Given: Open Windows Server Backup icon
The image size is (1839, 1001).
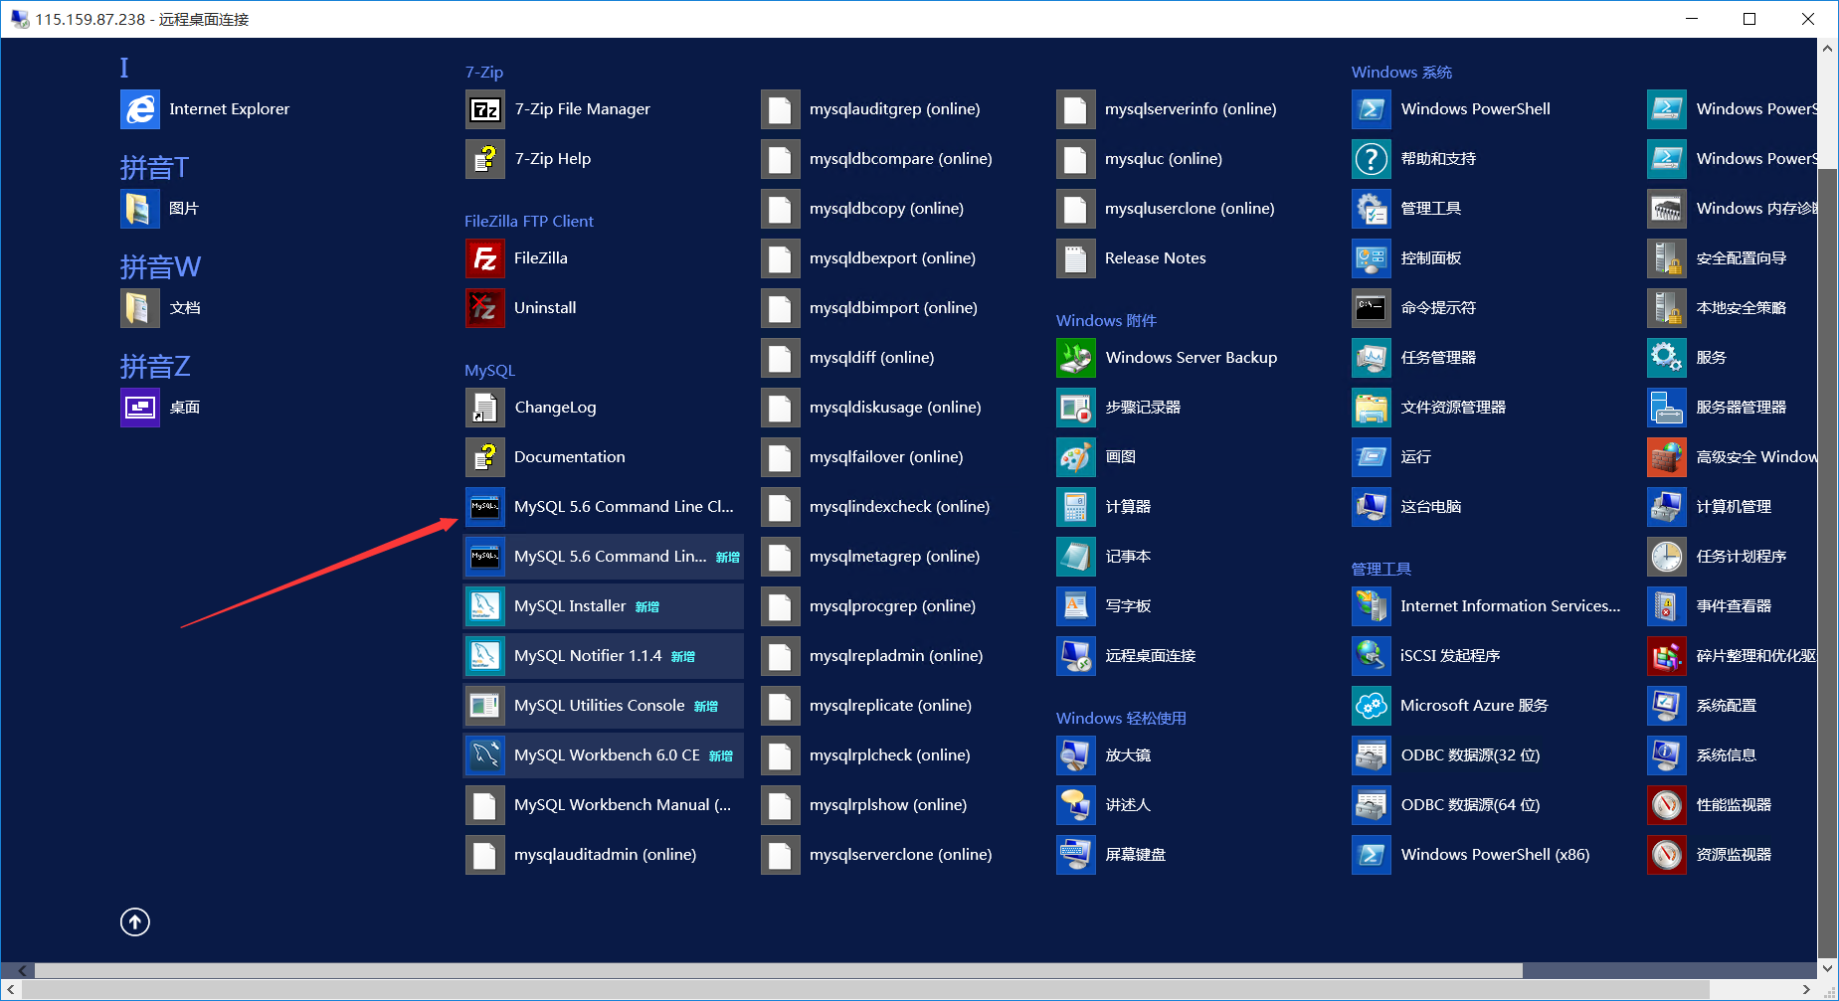Looking at the screenshot, I should tap(1076, 358).
